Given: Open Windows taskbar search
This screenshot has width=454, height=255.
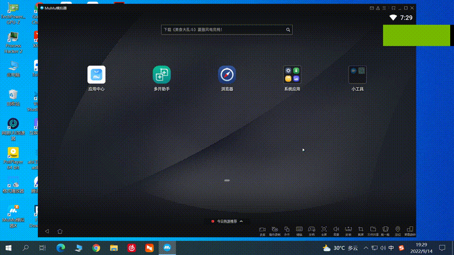Looking at the screenshot, I should coord(26,248).
